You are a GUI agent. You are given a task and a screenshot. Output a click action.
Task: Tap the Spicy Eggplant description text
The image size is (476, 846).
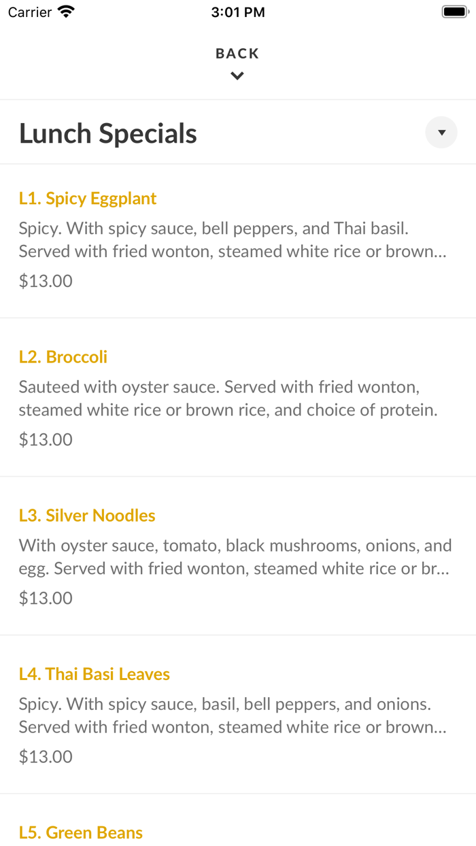pyautogui.click(x=231, y=239)
